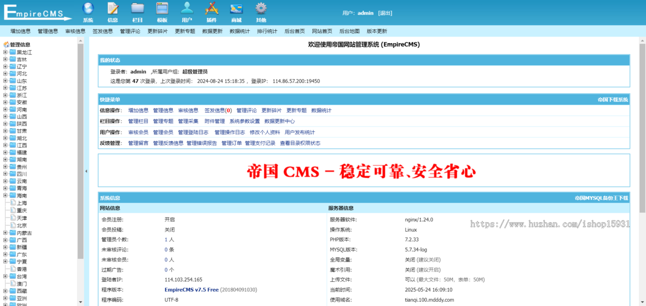Open the 其他 gear icon

tap(261, 8)
